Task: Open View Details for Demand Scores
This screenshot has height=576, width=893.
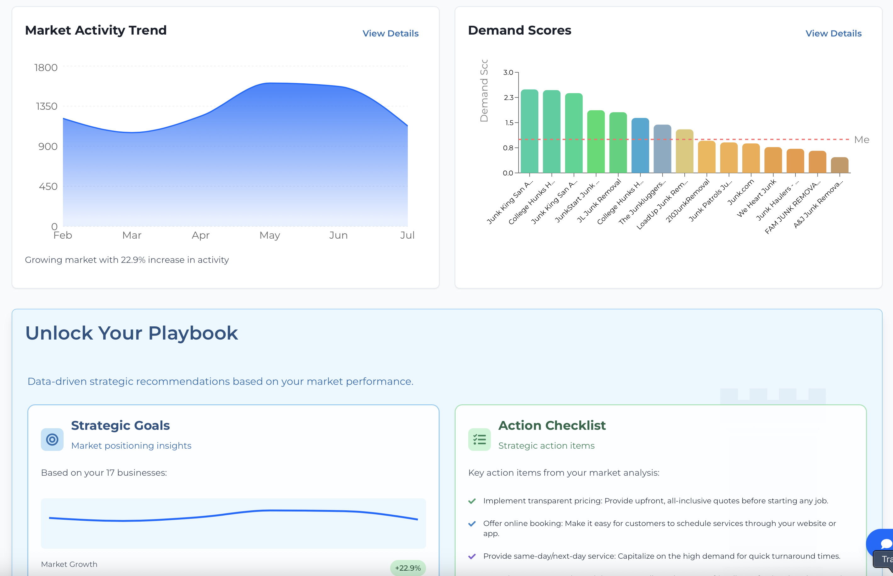Action: coord(833,33)
